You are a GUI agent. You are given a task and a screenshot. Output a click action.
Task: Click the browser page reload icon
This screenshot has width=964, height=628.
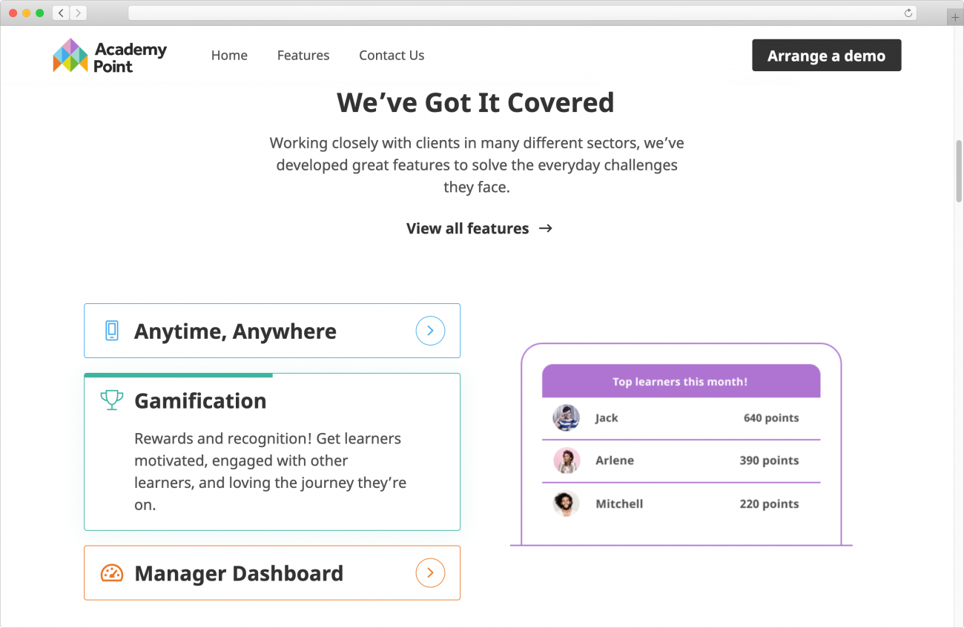pos(907,13)
